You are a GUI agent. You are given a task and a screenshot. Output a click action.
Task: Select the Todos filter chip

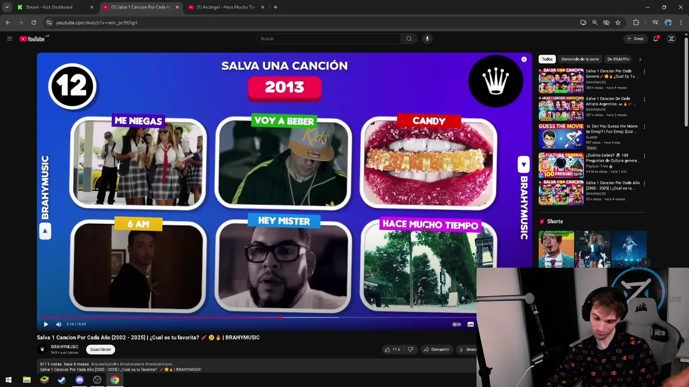[547, 59]
